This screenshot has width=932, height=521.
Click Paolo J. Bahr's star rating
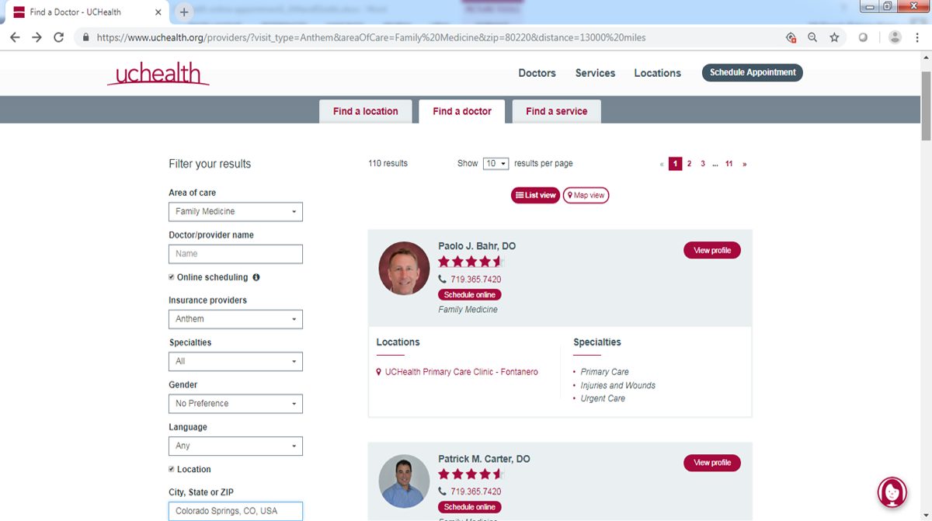click(x=471, y=262)
